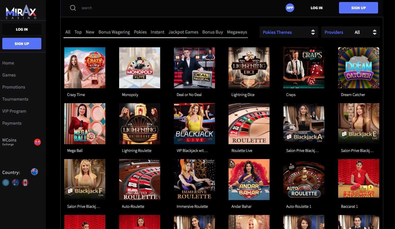The width and height of the screenshot is (395, 229).
Task: Click the Mirax Casino logo
Action: click(x=21, y=12)
